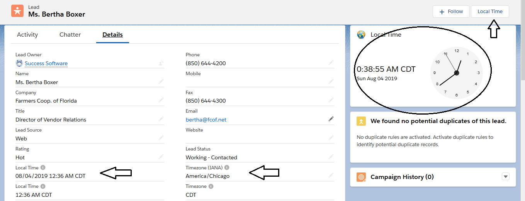The image size is (525, 201).
Task: Click the 0:38:55 AM CDT digital time
Action: click(386, 69)
